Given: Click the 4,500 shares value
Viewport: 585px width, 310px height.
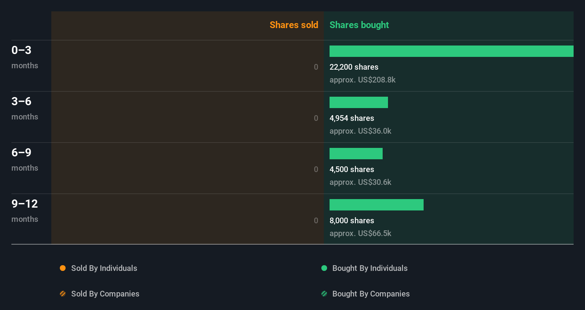Looking at the screenshot, I should click(x=352, y=169).
